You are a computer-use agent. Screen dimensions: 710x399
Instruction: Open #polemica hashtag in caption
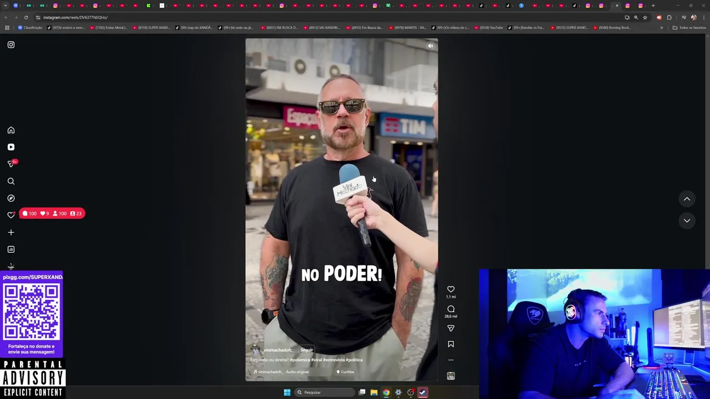click(300, 360)
